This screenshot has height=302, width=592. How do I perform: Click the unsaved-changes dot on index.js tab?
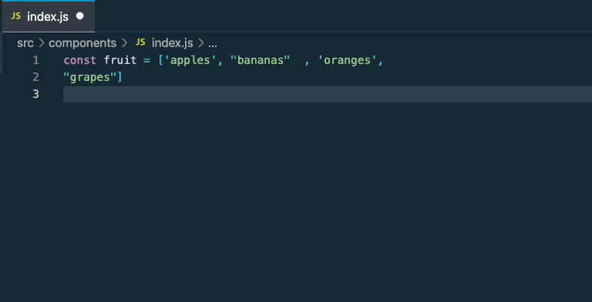tap(79, 16)
